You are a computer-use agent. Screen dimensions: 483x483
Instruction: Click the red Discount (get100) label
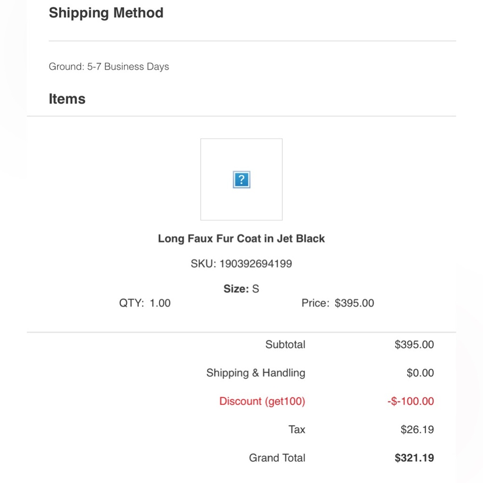[262, 401]
